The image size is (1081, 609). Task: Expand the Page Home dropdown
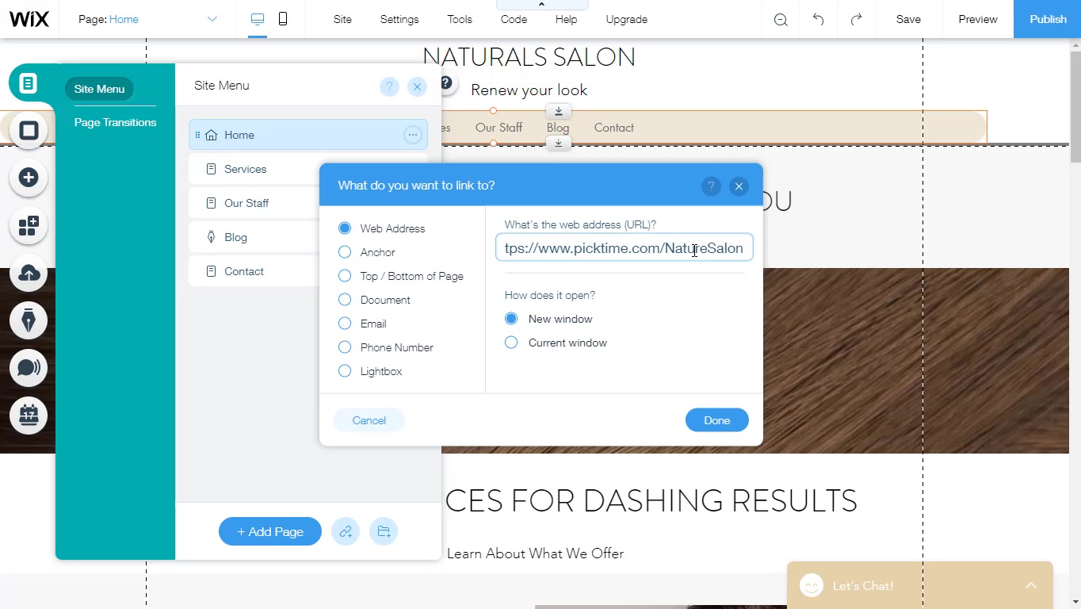point(212,19)
